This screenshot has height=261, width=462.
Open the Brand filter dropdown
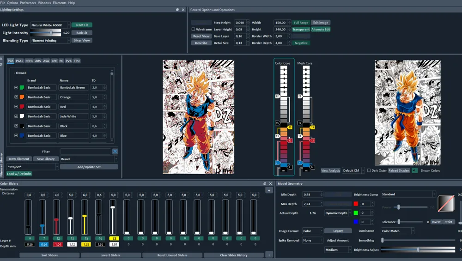pos(89,159)
